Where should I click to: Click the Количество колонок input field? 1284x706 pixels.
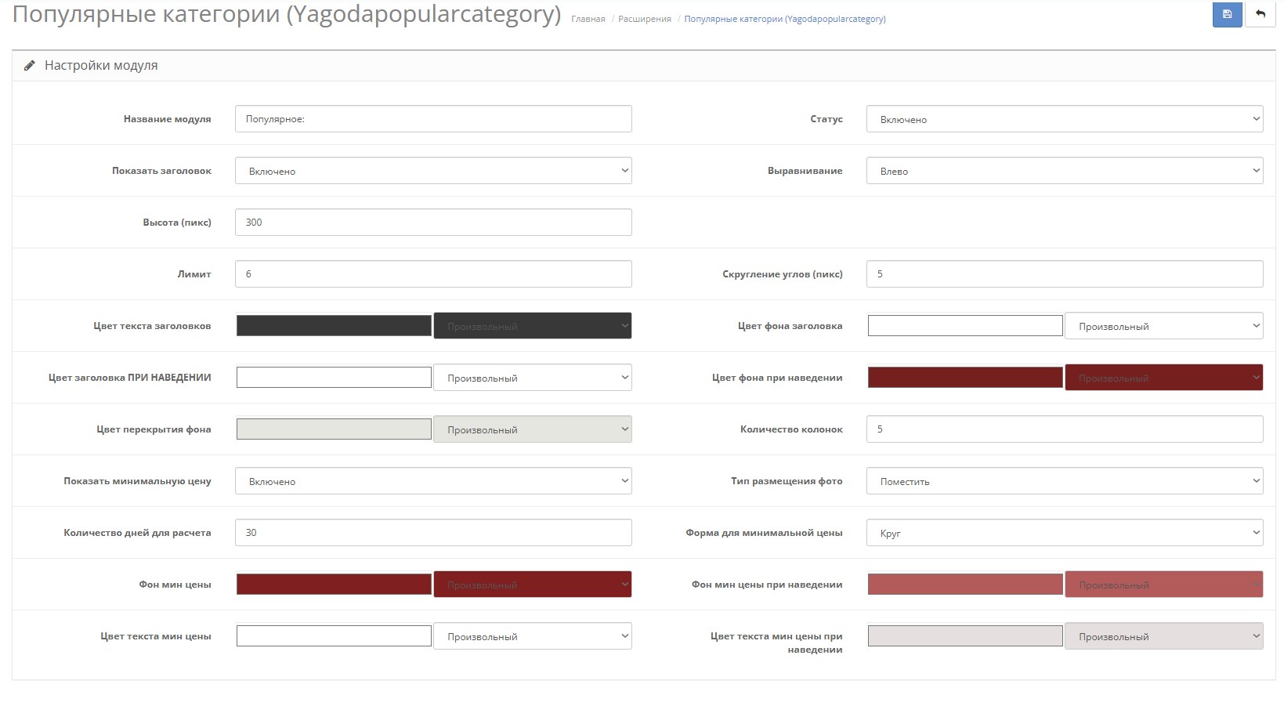[x=1065, y=429]
